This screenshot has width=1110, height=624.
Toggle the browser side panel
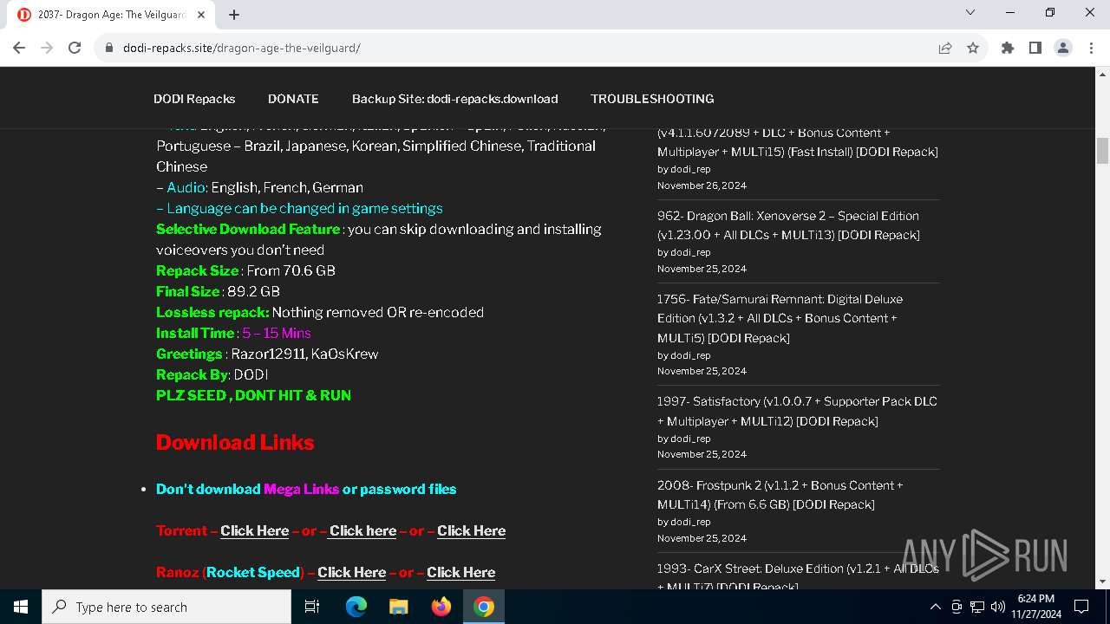(1035, 48)
